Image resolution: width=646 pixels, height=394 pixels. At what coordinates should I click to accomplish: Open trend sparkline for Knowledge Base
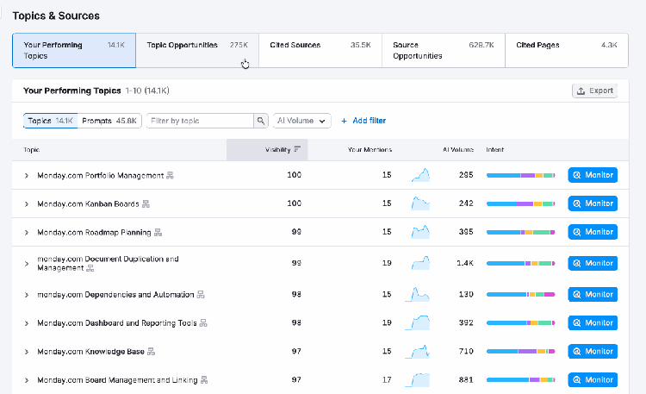(x=417, y=352)
